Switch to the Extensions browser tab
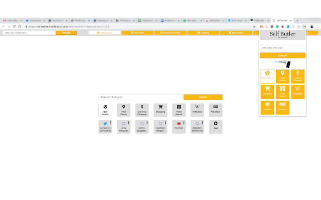Viewport: 321px width, 200px height. point(35,20)
